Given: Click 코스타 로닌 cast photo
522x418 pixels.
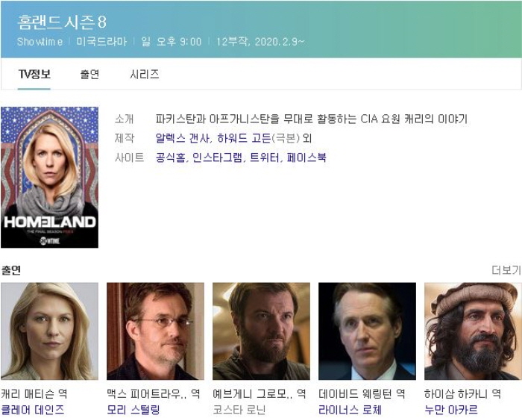Looking at the screenshot, I should (261, 331).
